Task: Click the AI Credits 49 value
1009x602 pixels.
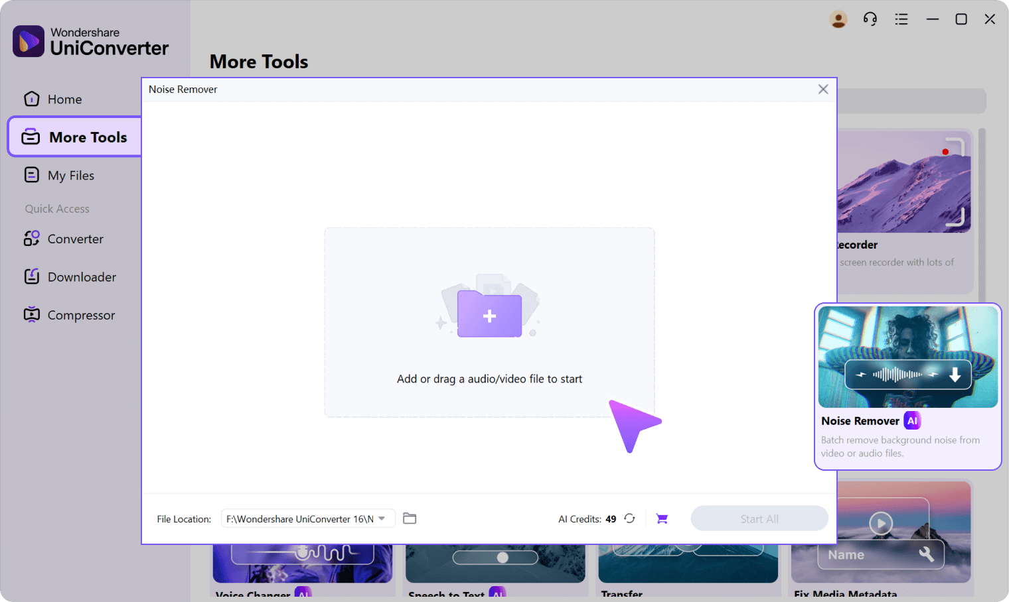Action: pyautogui.click(x=611, y=519)
